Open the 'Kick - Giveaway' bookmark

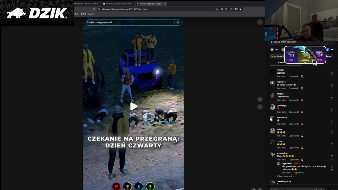[87, 14]
